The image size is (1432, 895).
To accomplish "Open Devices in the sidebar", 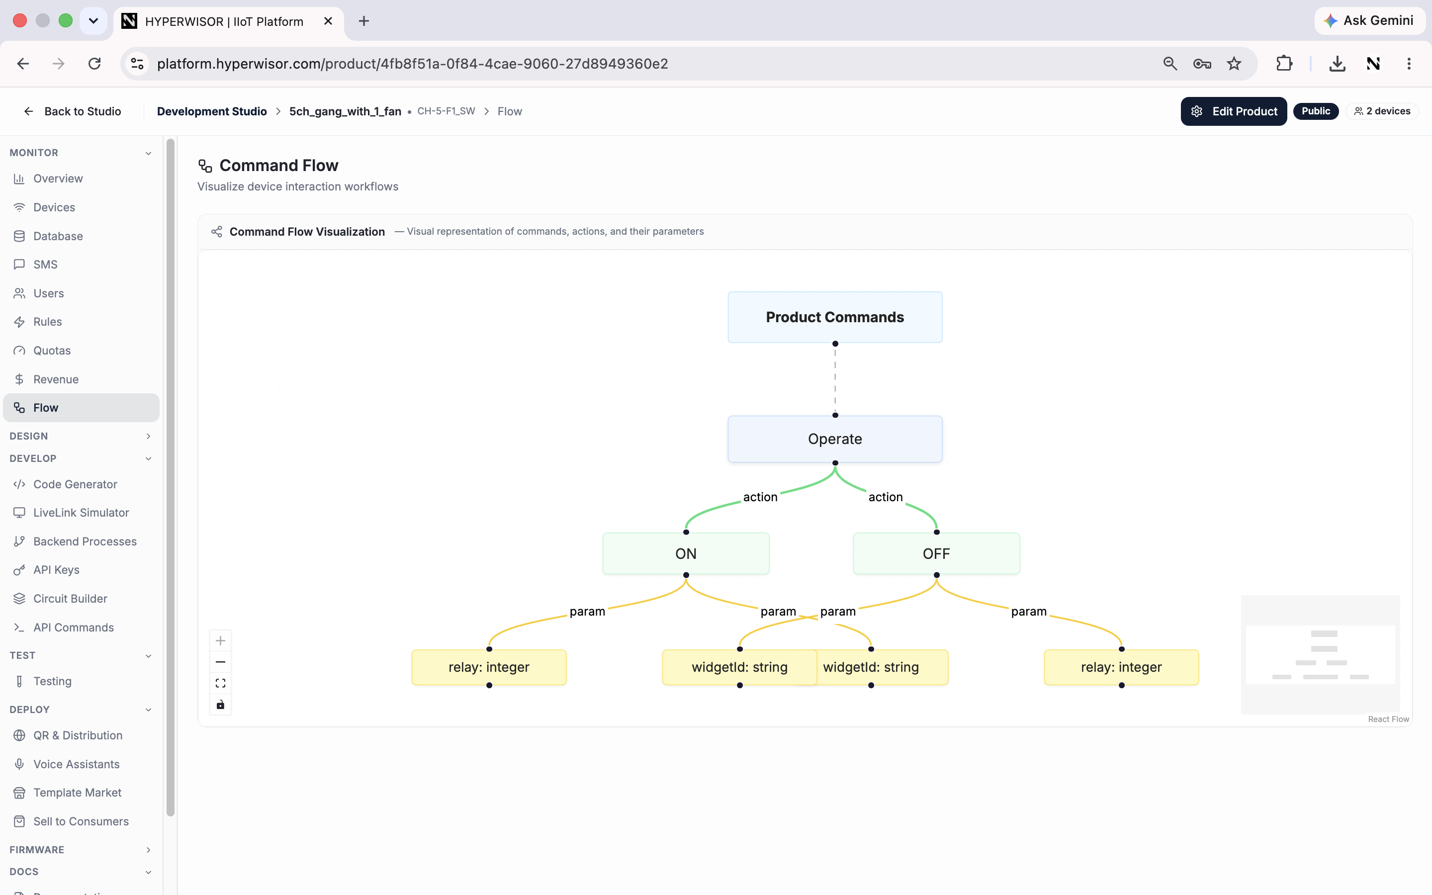I will click(x=81, y=207).
